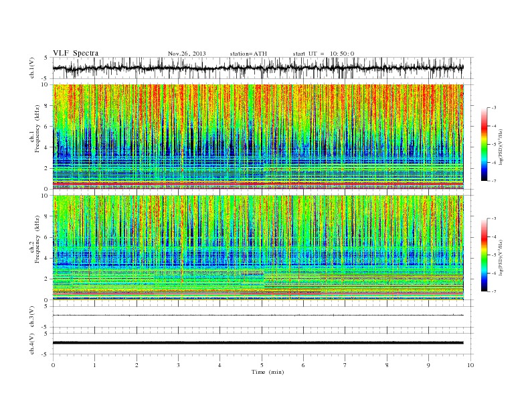Image resolution: width=530 pixels, height=410 pixels.
Task: Click the ch.2 spectrogram panel
Action: [258, 248]
